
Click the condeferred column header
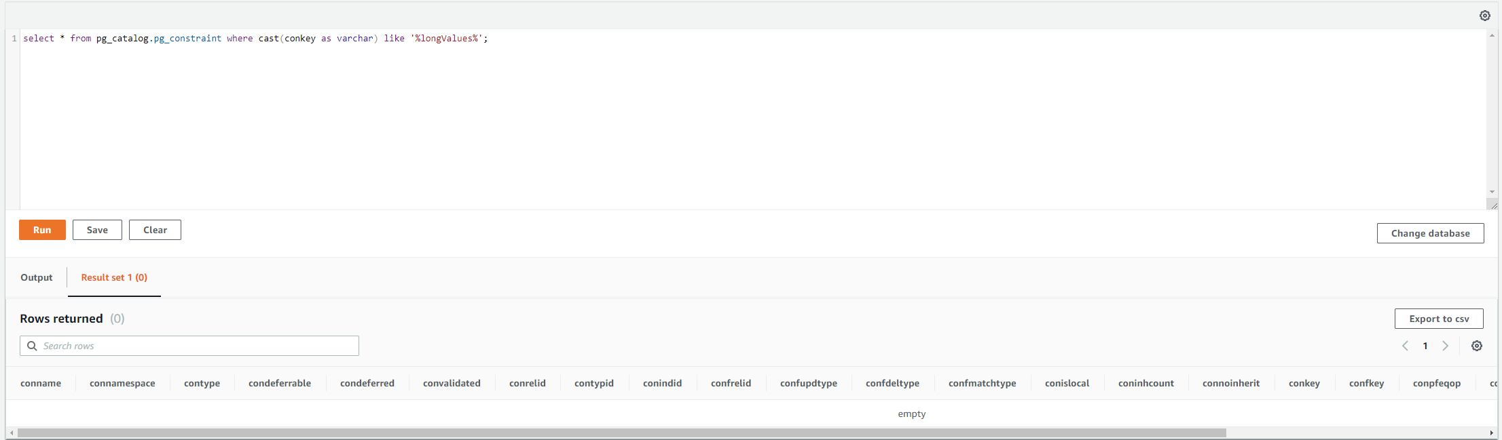367,383
